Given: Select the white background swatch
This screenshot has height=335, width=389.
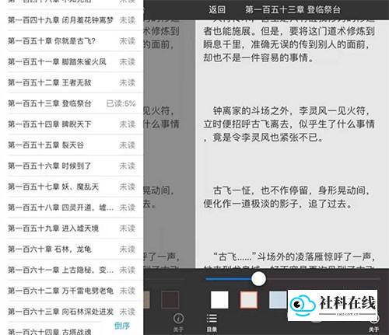Looking at the screenshot, I should point(219,300).
